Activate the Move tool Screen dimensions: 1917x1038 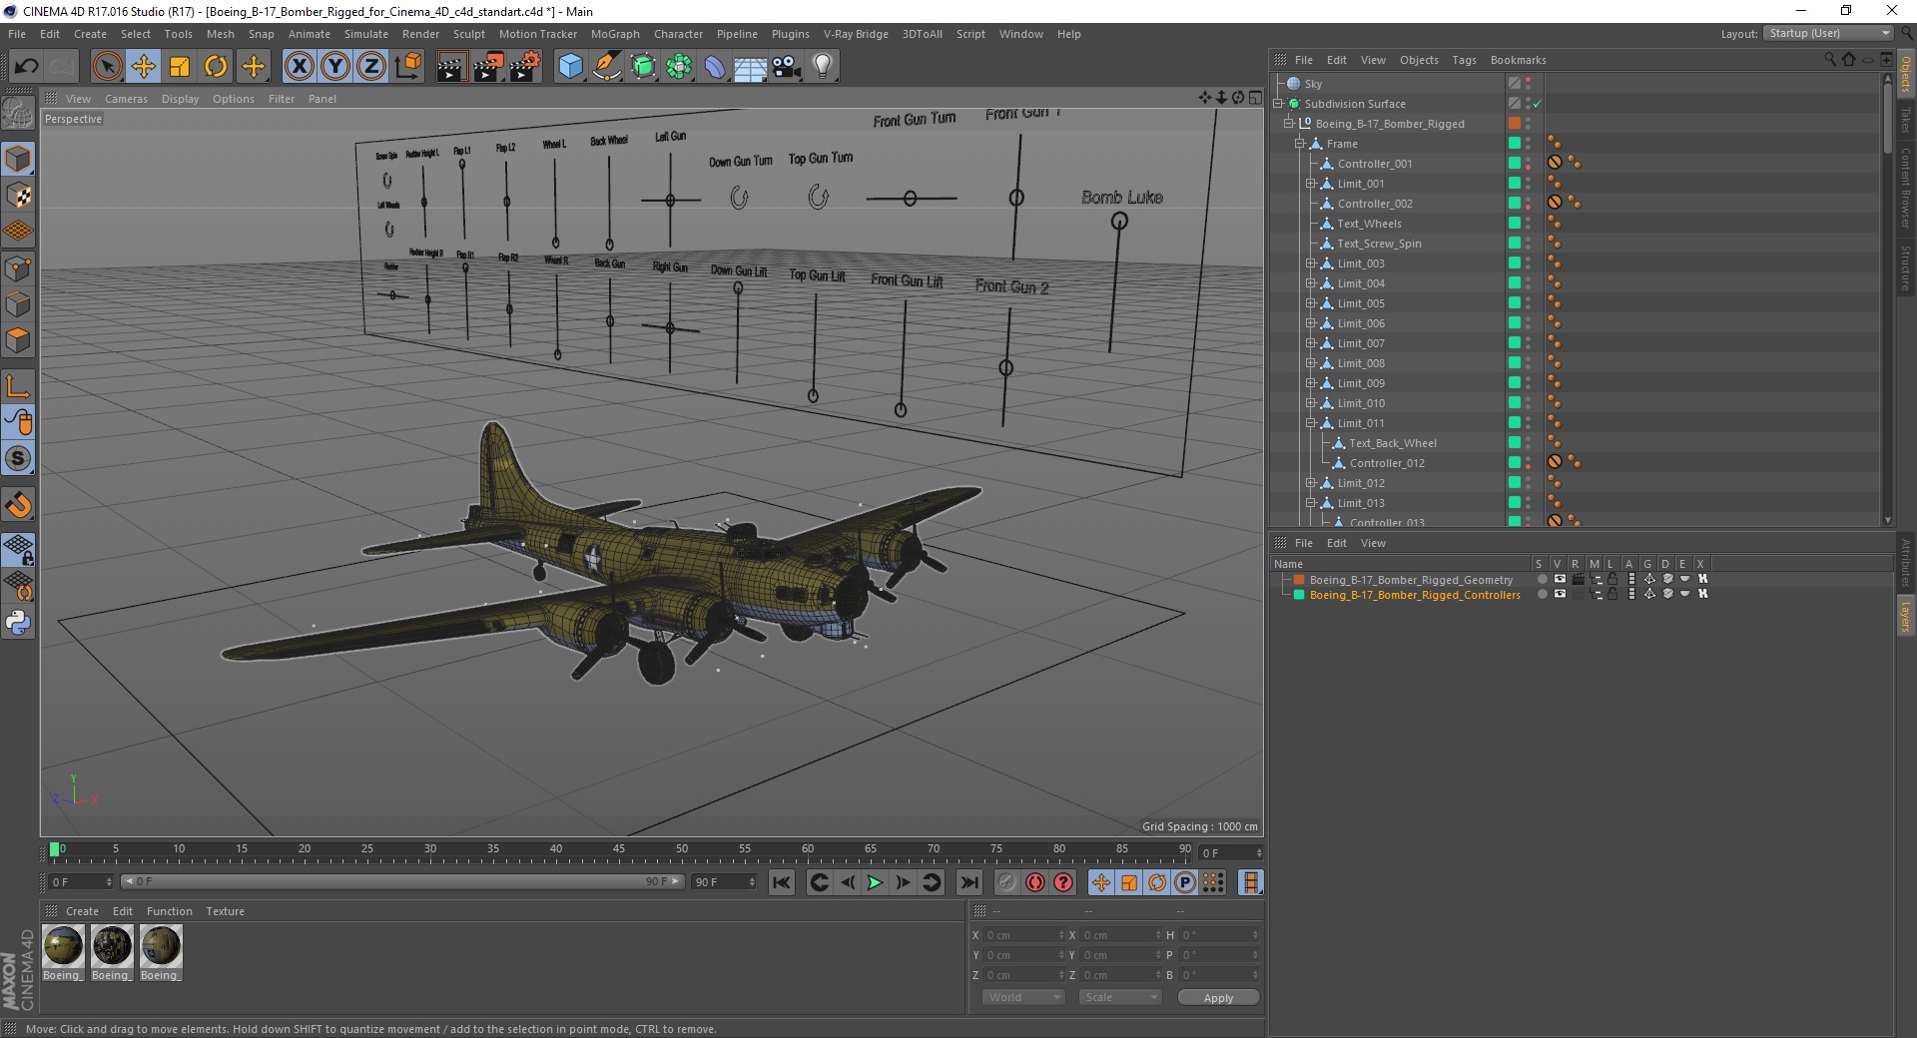click(144, 67)
